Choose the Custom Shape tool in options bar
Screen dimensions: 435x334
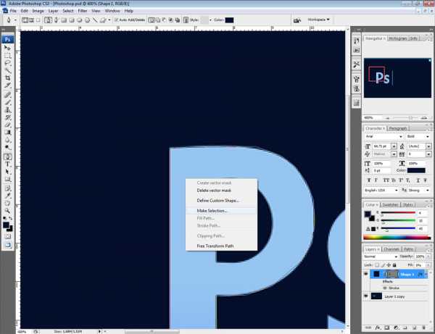click(103, 20)
